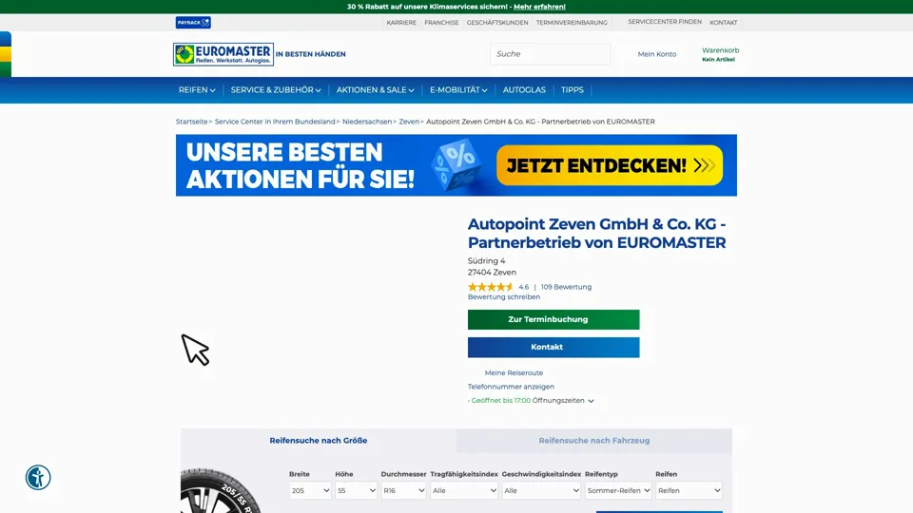
Task: Click the 27404 Zeven address text
Action: (492, 273)
